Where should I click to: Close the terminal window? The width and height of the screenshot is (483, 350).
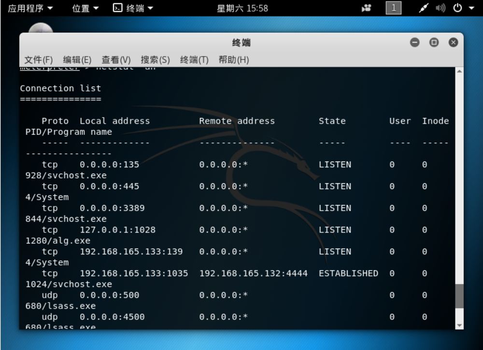(x=453, y=42)
